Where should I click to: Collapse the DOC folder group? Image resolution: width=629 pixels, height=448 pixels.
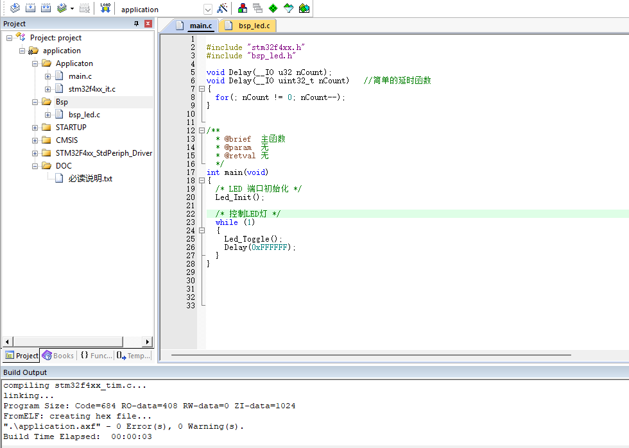[x=35, y=166]
